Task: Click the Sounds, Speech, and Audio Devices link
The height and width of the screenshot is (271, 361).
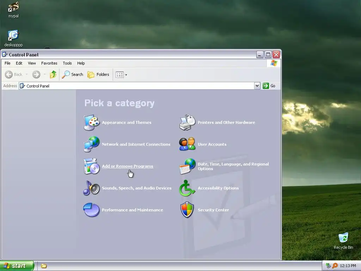Action: pos(137,188)
